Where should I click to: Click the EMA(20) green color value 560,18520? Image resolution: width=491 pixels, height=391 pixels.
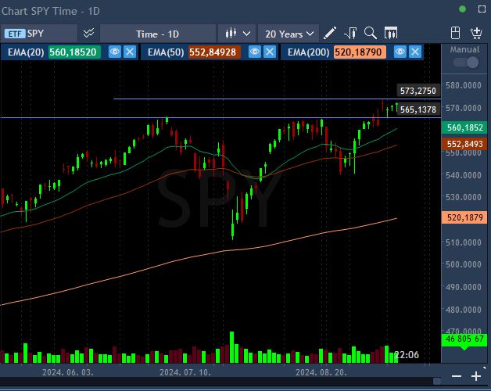click(74, 52)
